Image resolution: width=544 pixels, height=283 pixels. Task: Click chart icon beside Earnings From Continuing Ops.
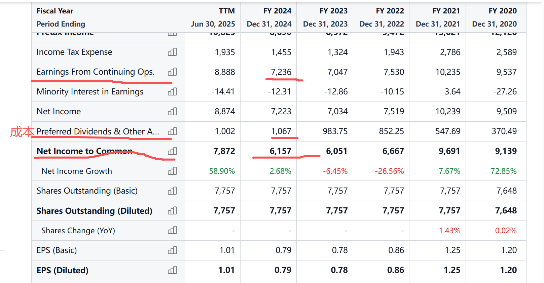pos(172,72)
